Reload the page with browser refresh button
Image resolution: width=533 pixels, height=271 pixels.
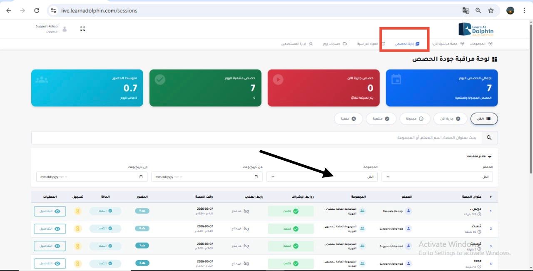[37, 10]
